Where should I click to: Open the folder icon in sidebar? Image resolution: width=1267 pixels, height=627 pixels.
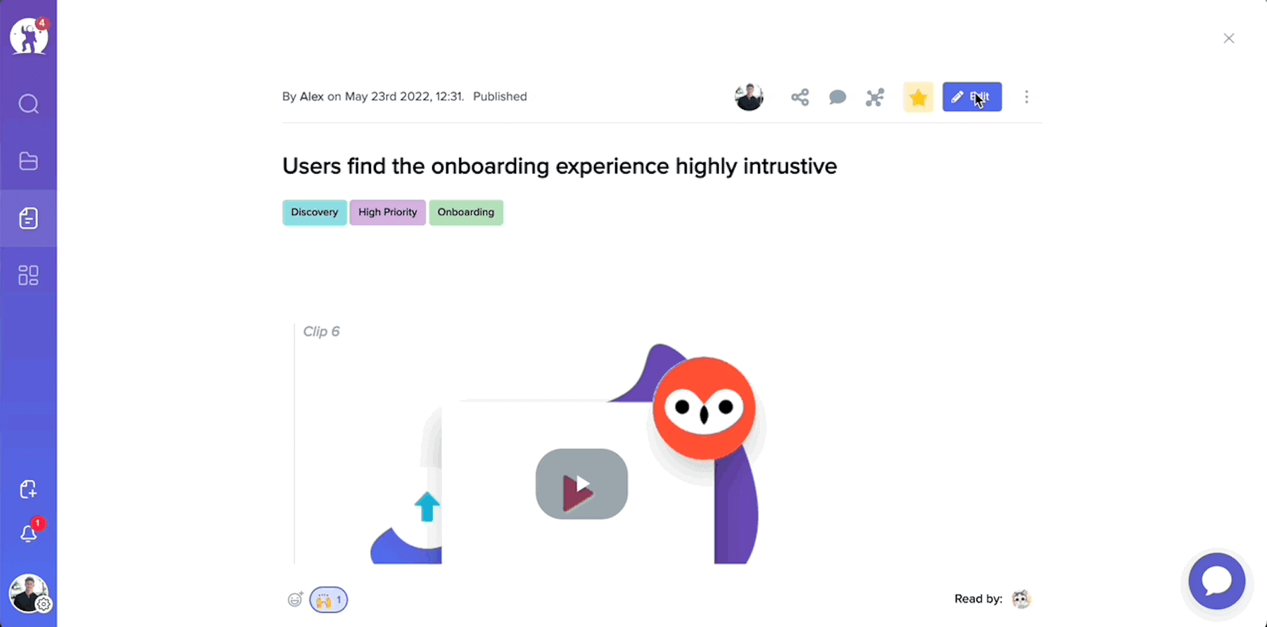click(29, 161)
